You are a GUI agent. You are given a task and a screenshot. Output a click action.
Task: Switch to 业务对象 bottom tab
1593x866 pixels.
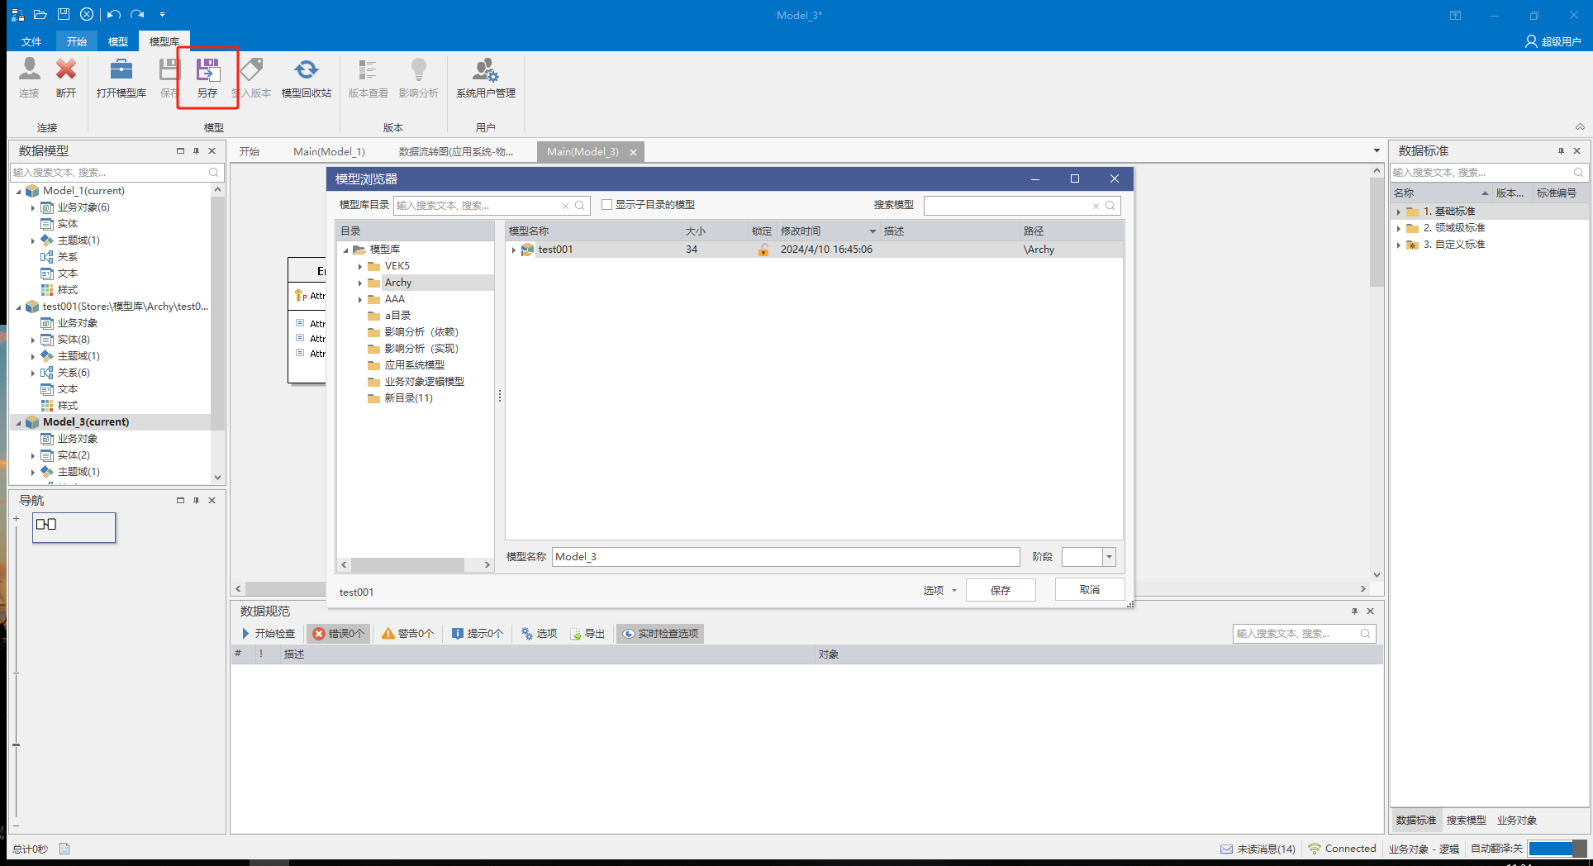coord(1516,821)
